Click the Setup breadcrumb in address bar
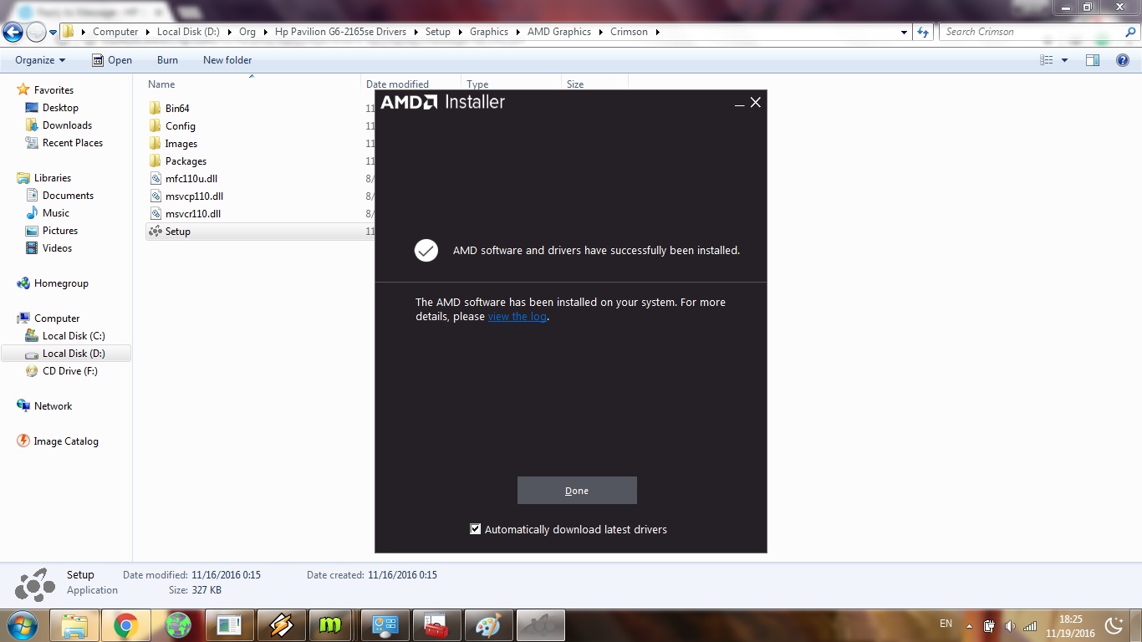The width and height of the screenshot is (1142, 642). pyautogui.click(x=437, y=32)
